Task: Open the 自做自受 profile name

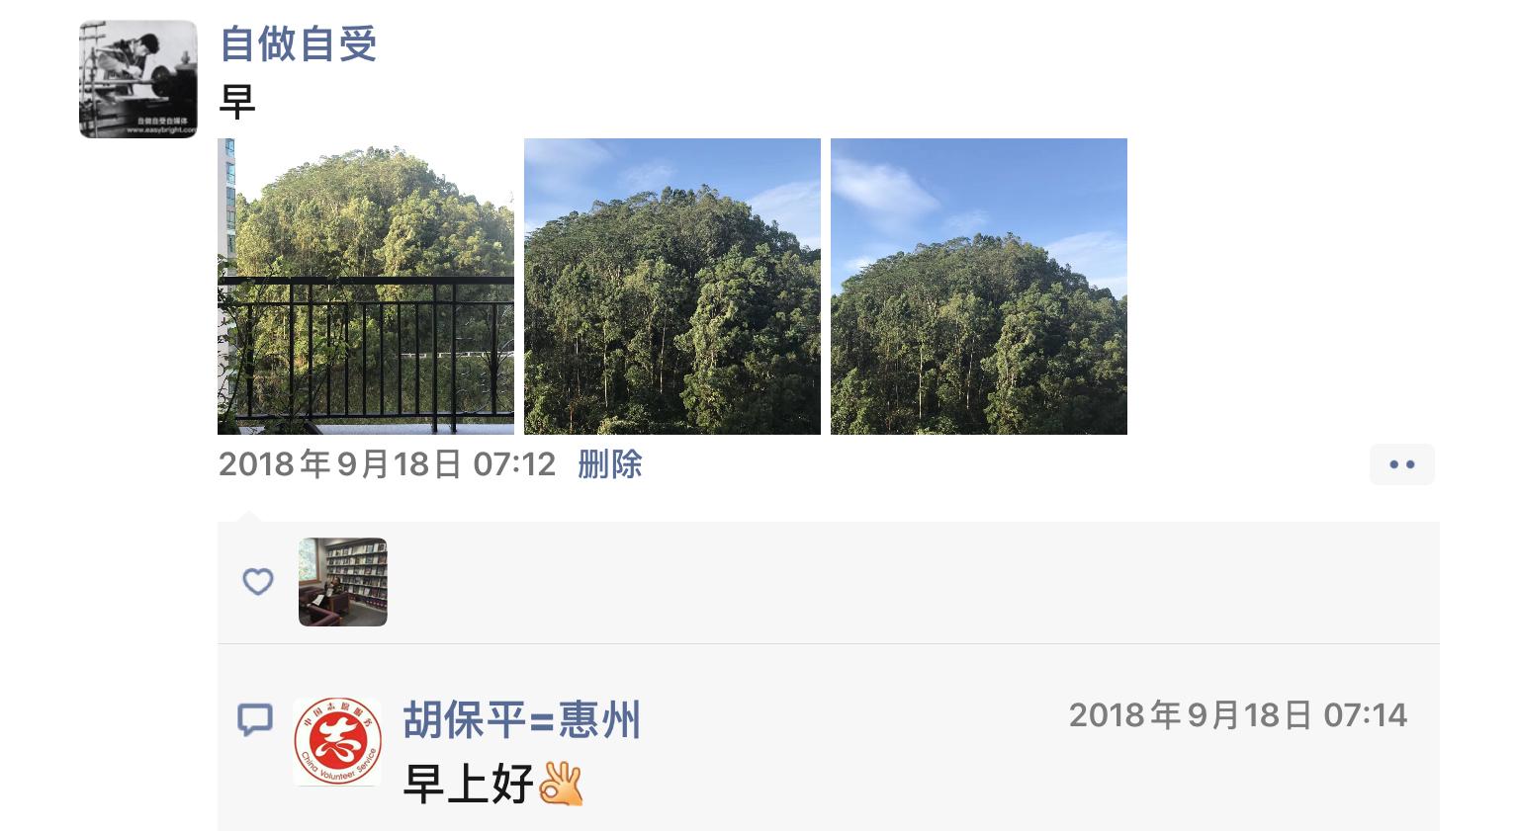Action: coord(299,43)
